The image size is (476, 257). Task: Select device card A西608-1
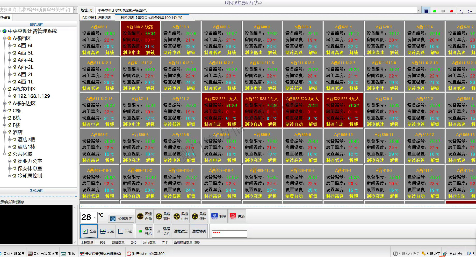pos(99,39)
